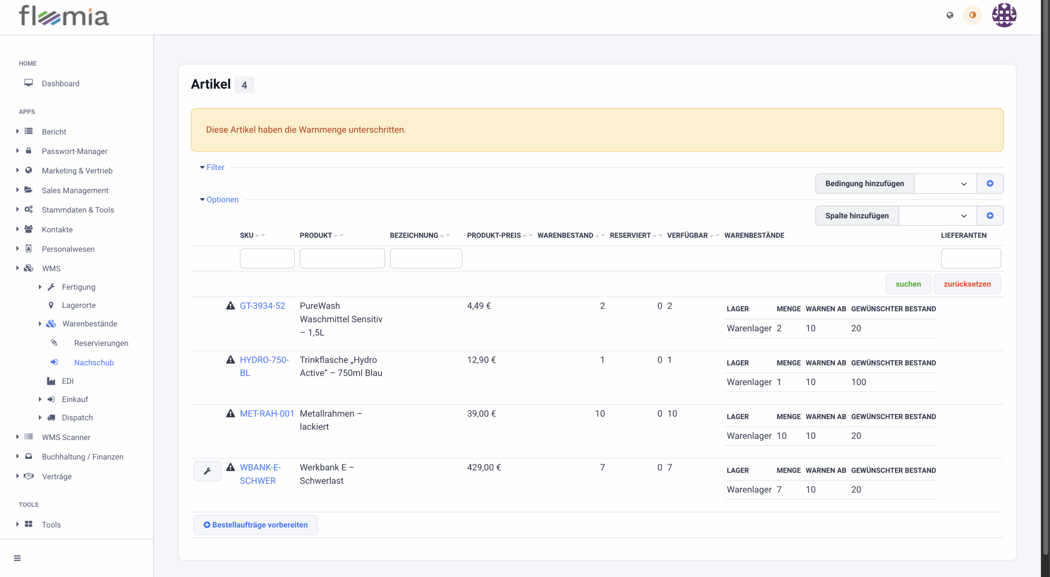Expand the Warenbestände tree item
Screen dimensions: 1050x577
pyautogui.click(x=40, y=324)
